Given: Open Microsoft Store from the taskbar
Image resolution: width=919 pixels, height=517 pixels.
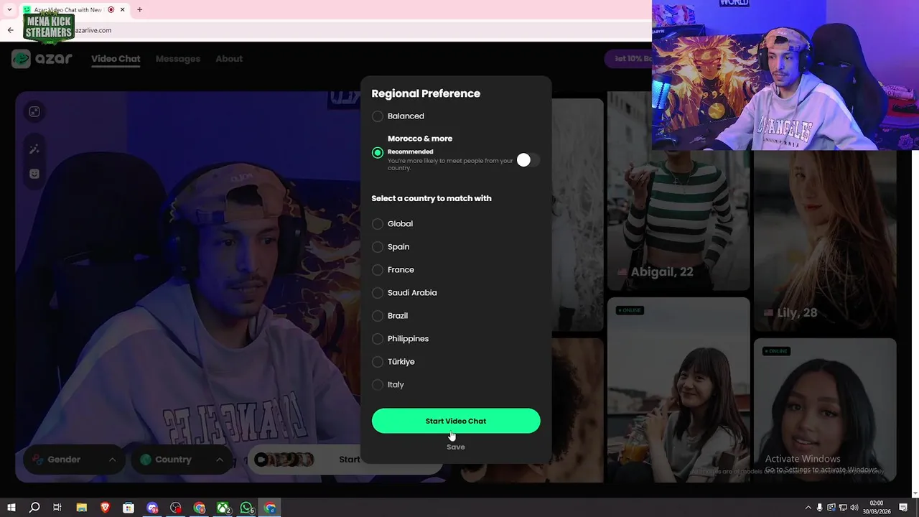Looking at the screenshot, I should 129,508.
